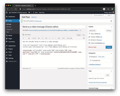
Task: Open Settings in sidebar
Action: click(12, 58)
